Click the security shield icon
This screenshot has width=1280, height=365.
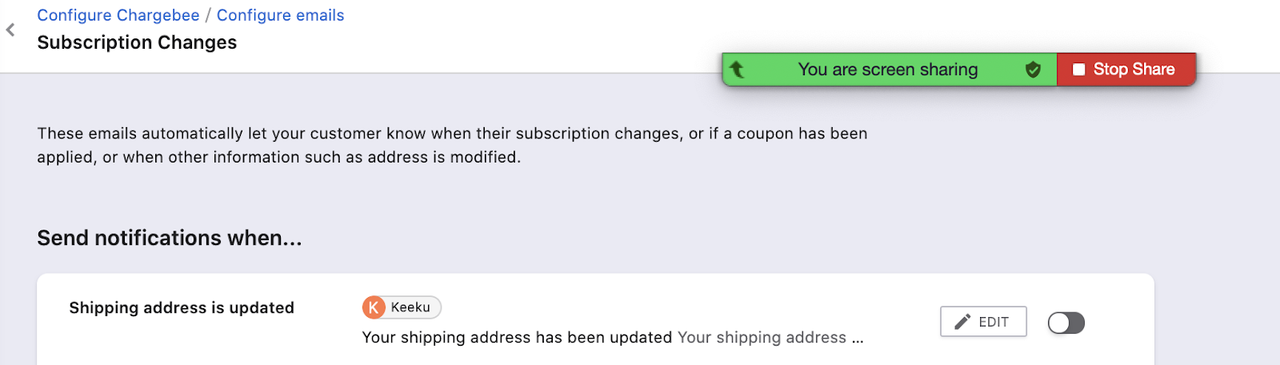pos(1033,70)
